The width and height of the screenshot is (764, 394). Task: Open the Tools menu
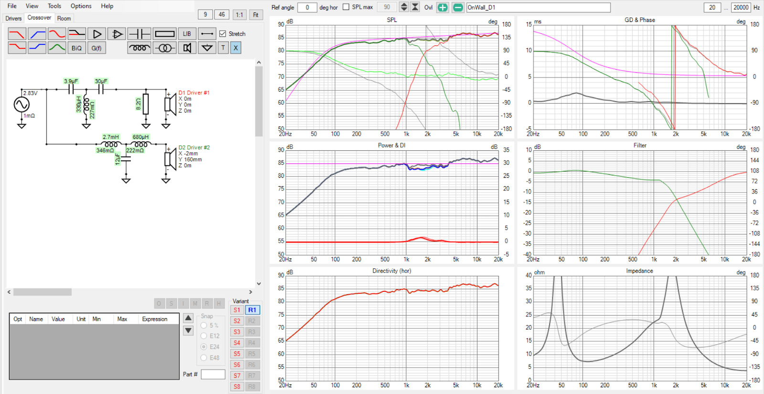(54, 6)
